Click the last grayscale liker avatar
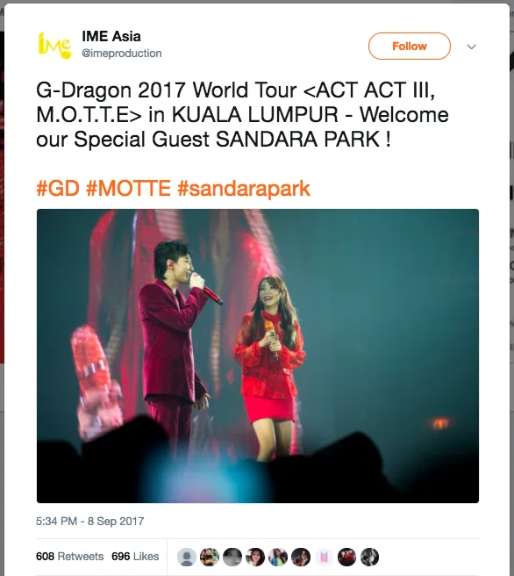Viewport: 514px width, 576px height. [369, 557]
